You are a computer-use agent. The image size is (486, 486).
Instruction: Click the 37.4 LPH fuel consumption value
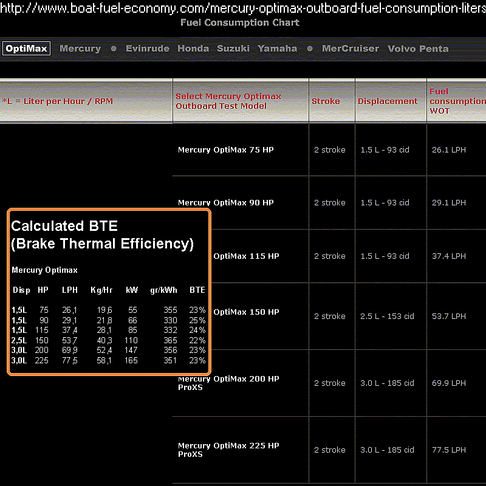[x=449, y=256]
